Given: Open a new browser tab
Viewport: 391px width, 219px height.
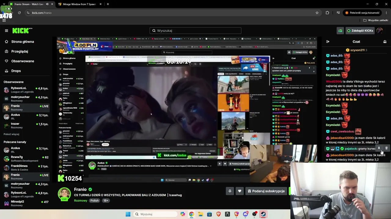Looking at the screenshot, I should (x=108, y=4).
